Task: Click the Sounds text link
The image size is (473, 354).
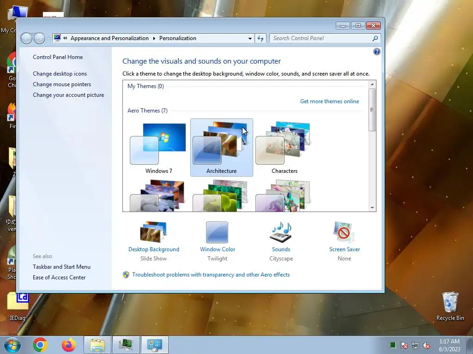Action: tap(281, 249)
